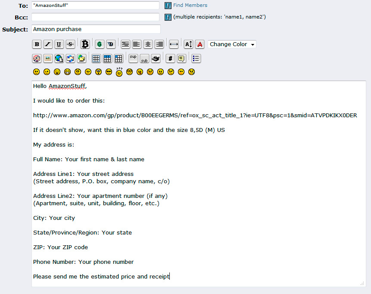
Task: Insert the plain smiley emoticon
Action: [x=37, y=72]
